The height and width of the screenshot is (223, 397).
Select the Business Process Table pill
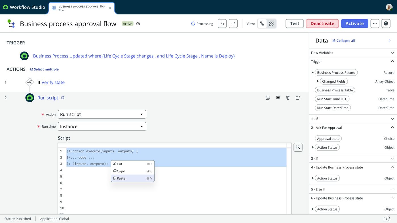[335, 90]
